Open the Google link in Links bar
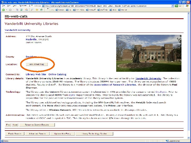191x143 pixels. (60, 10)
